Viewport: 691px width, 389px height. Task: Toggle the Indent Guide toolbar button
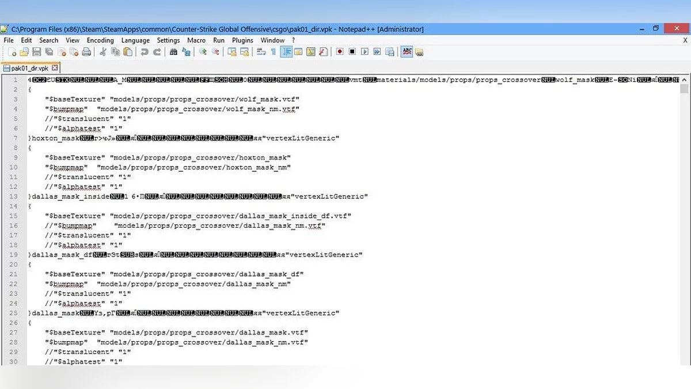click(x=286, y=52)
